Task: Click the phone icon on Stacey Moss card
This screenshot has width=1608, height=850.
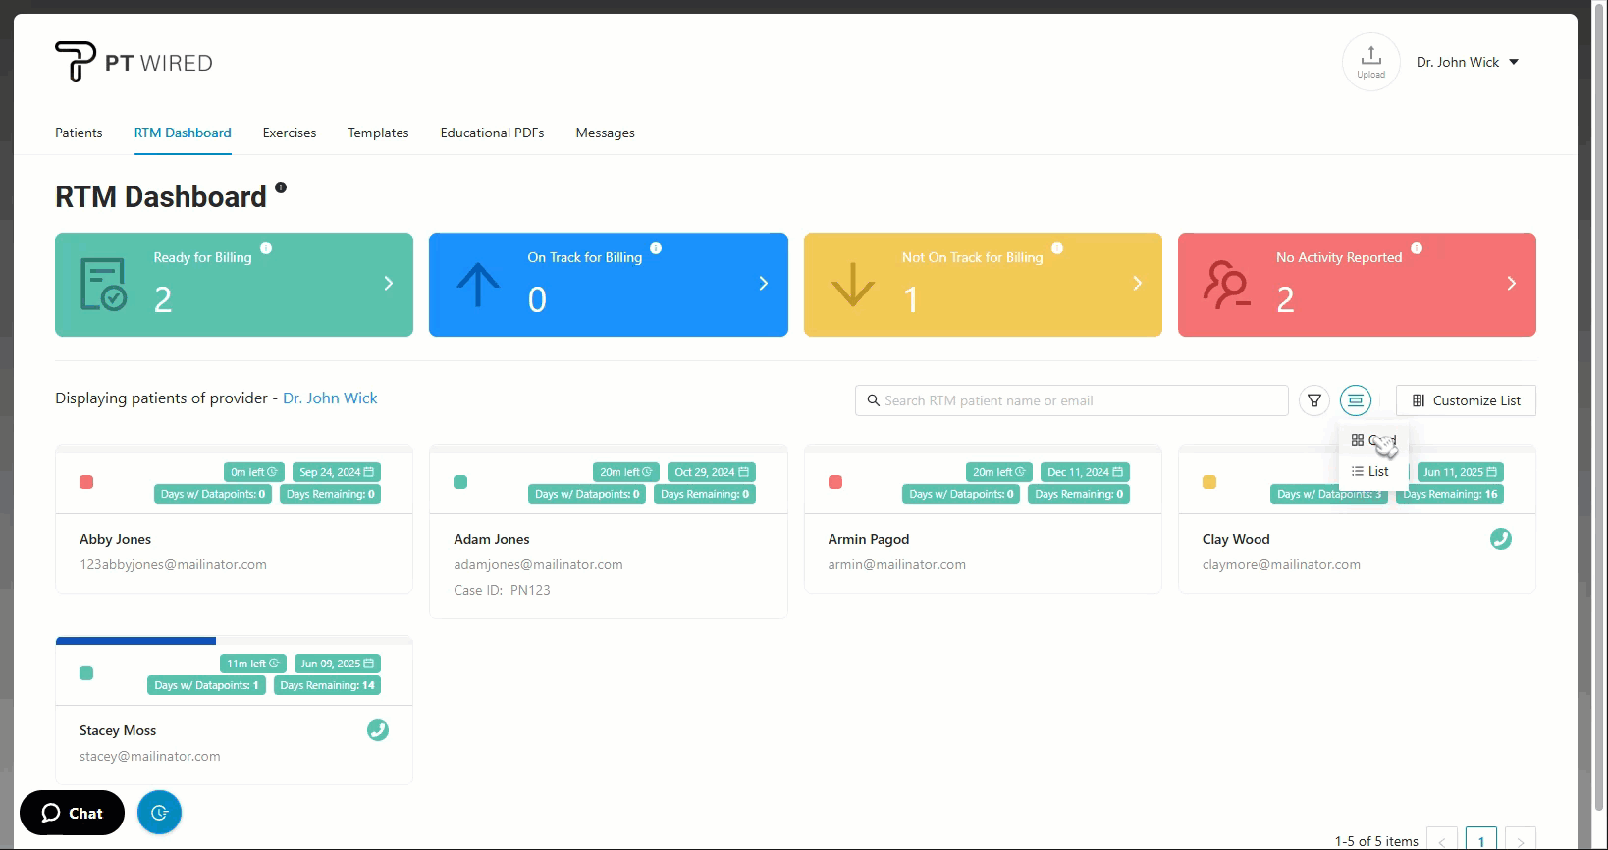Action: 377,730
